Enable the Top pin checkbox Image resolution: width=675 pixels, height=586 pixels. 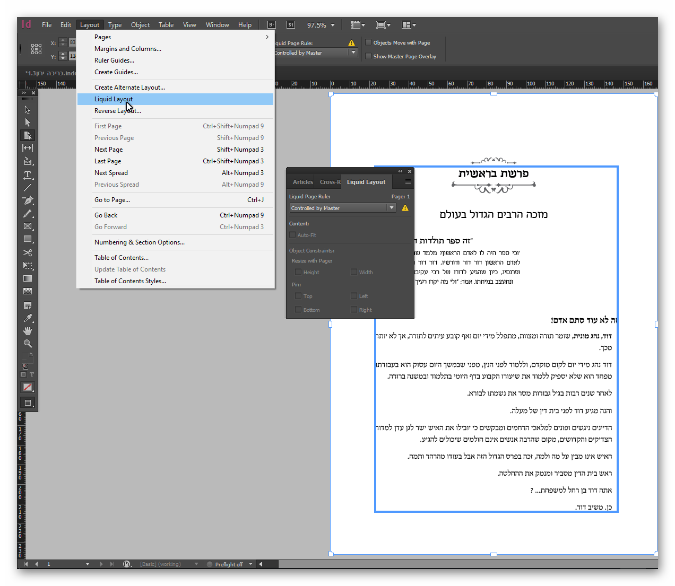tap(298, 296)
